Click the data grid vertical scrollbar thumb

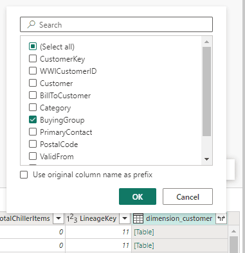pyautogui.click(x=233, y=245)
